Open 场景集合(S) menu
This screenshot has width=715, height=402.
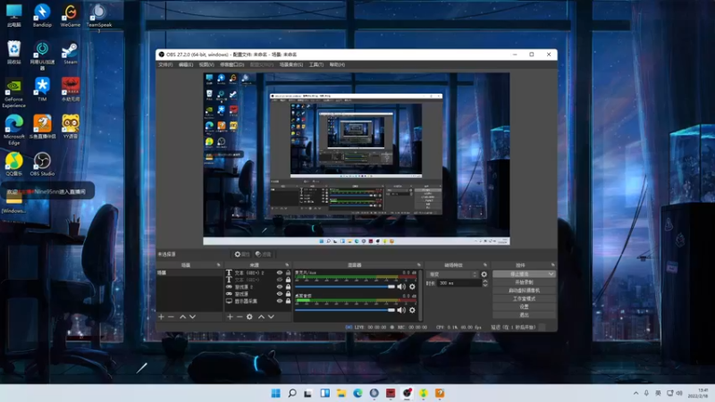point(291,64)
